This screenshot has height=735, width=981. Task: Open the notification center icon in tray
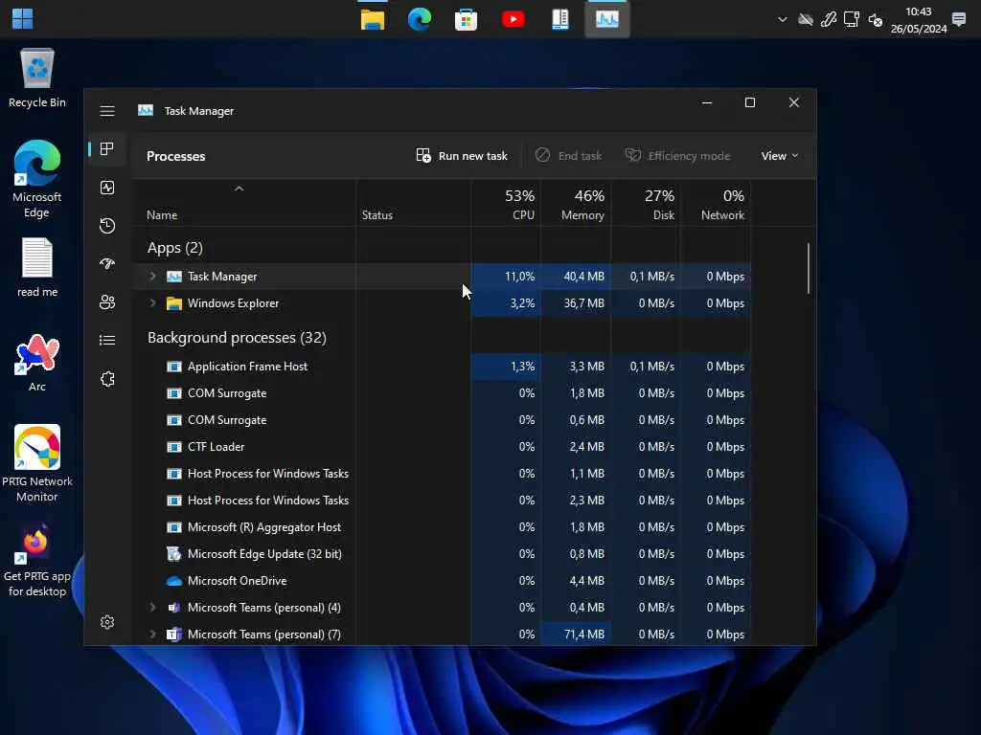pos(958,19)
